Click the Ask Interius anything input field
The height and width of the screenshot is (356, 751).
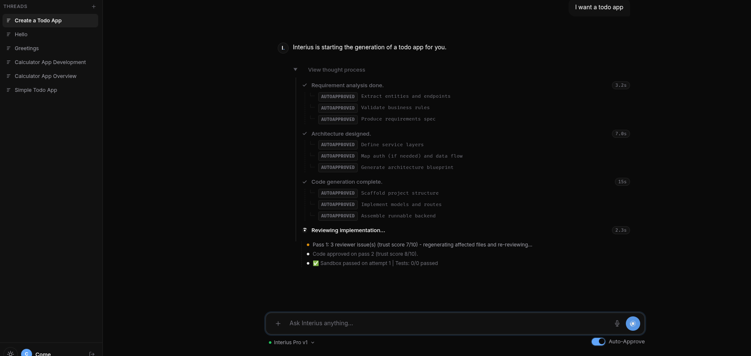pos(421,323)
